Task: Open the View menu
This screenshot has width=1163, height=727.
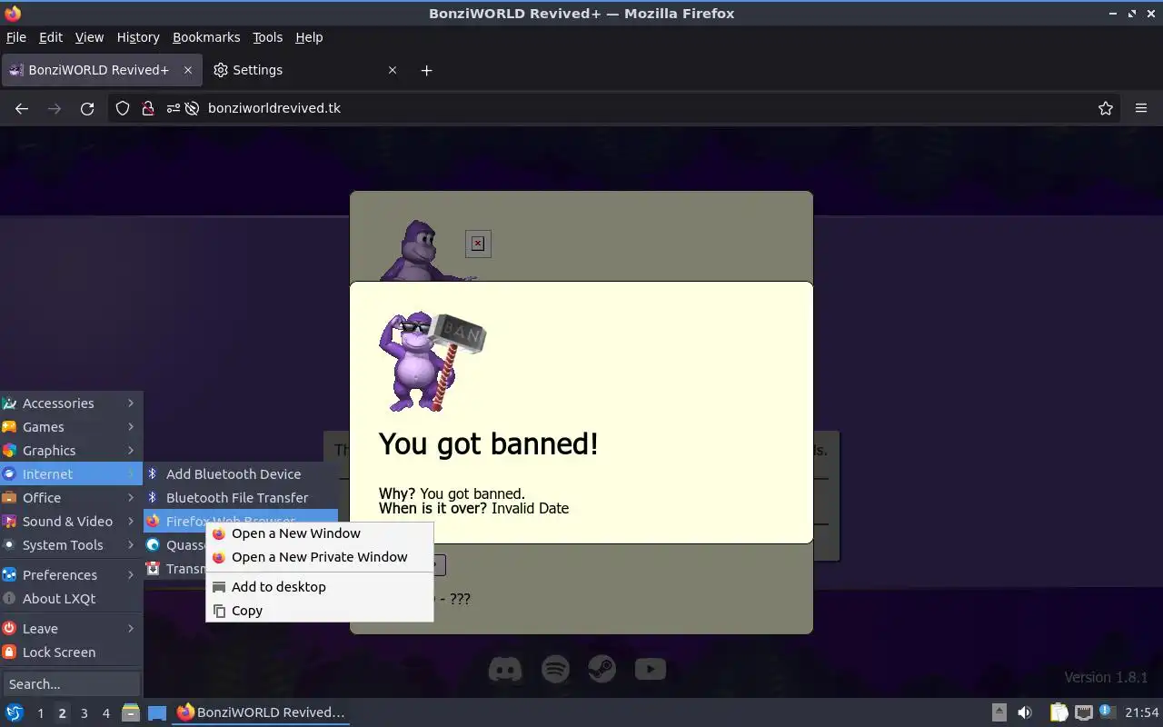Action: (89, 37)
